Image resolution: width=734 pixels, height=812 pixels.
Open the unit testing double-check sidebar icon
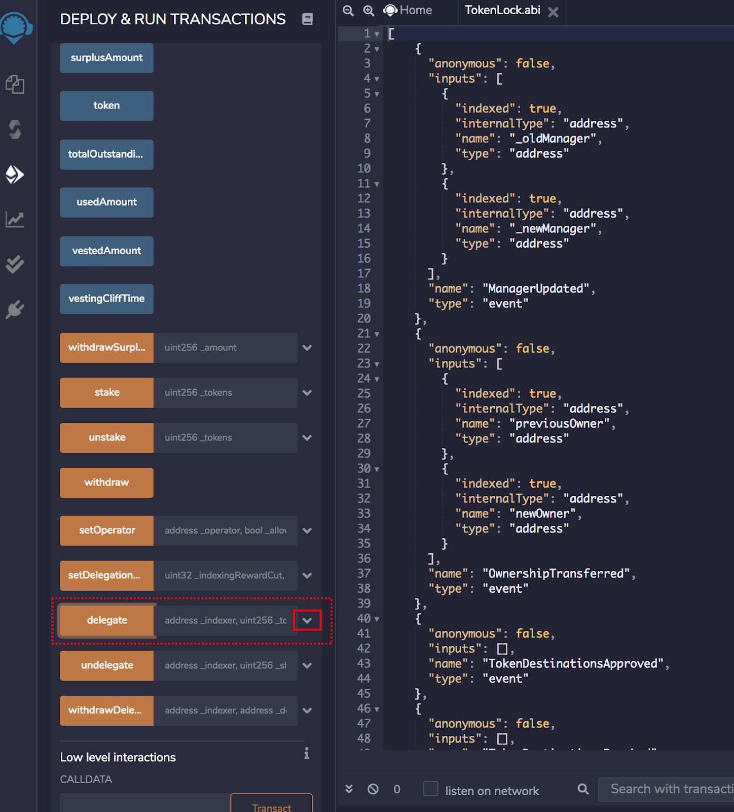coord(15,264)
